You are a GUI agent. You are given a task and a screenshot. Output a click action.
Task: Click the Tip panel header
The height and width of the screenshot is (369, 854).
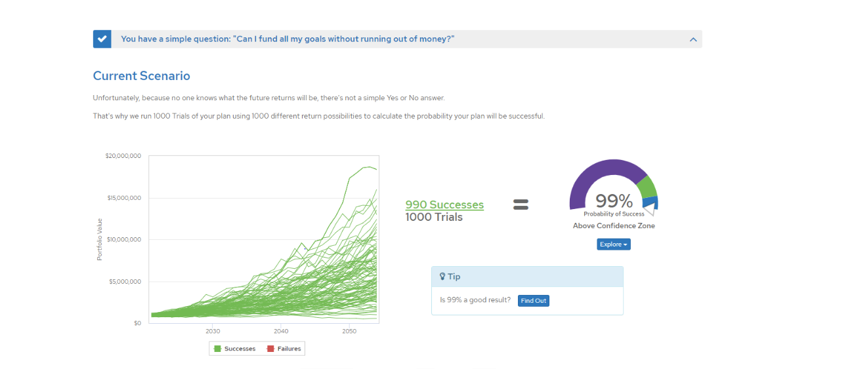[527, 277]
